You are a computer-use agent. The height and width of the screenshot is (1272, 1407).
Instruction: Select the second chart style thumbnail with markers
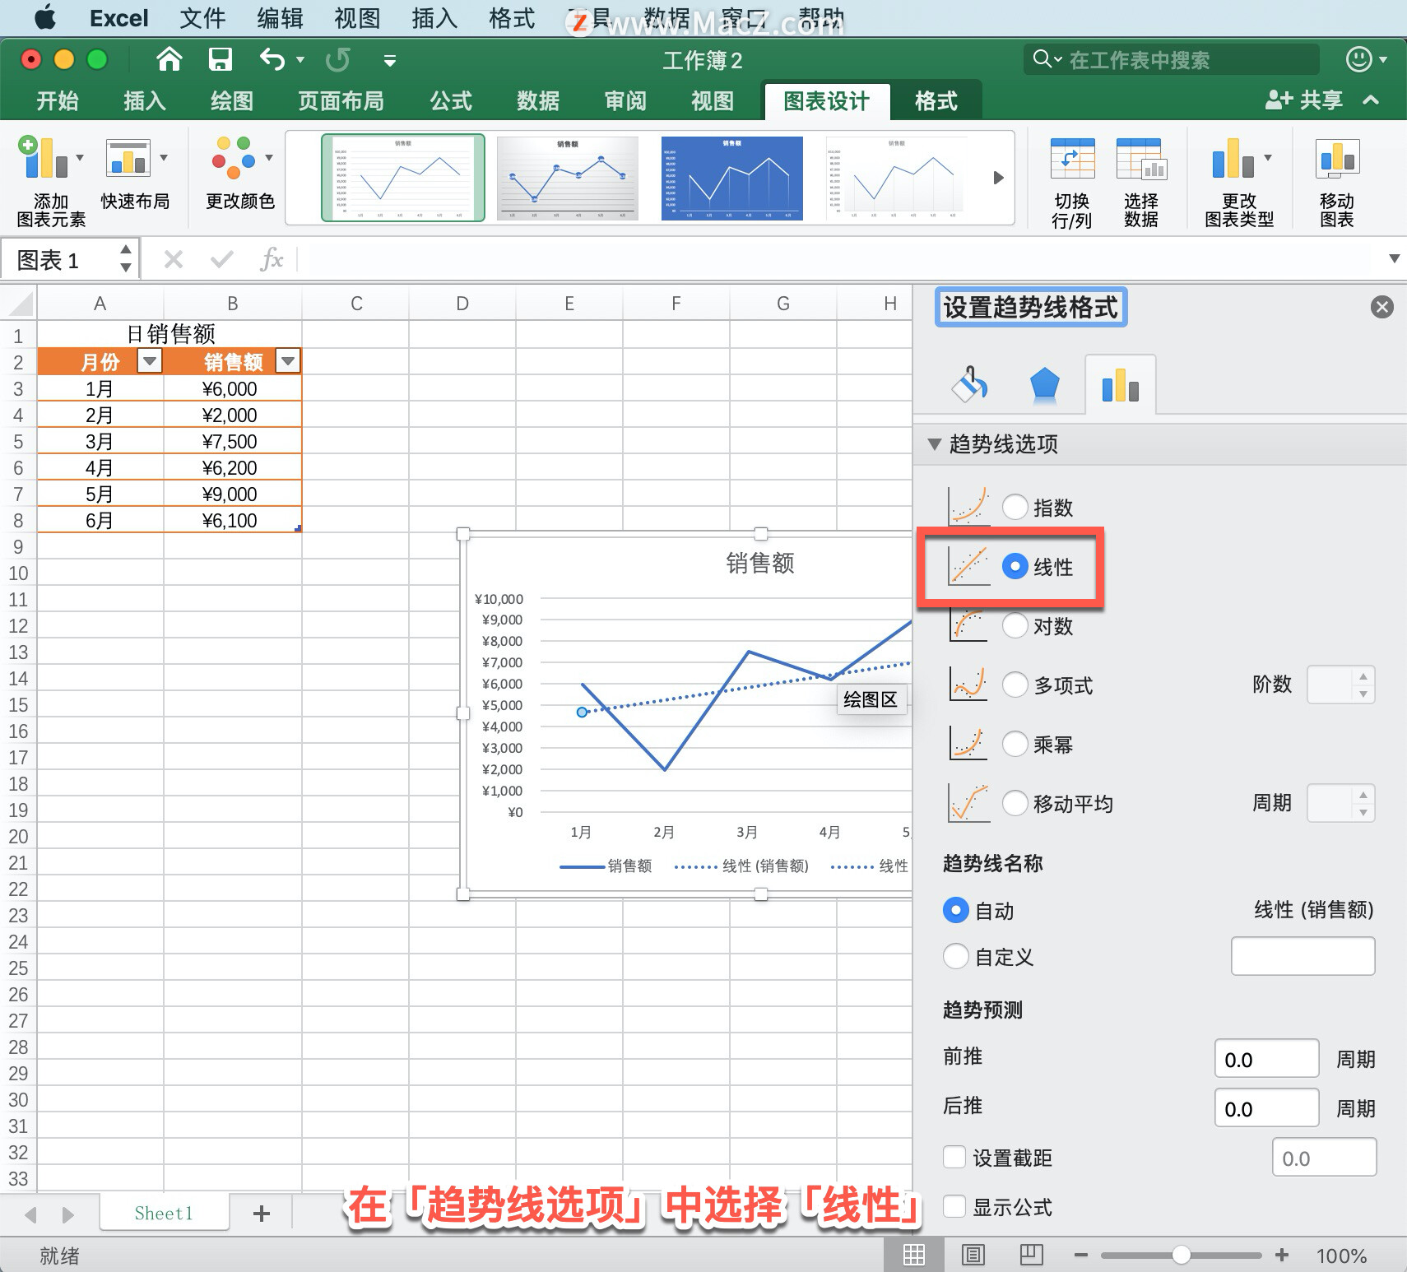568,178
